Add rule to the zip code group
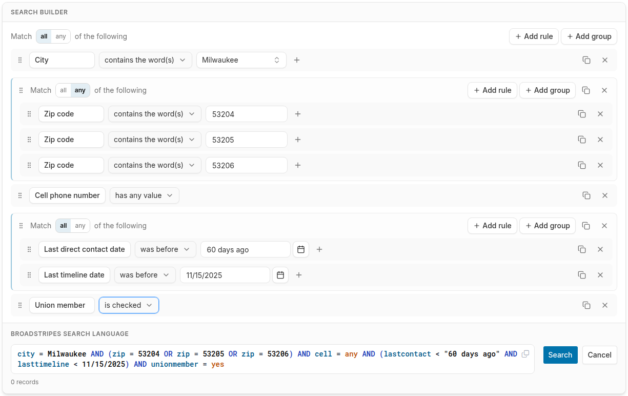 click(492, 90)
